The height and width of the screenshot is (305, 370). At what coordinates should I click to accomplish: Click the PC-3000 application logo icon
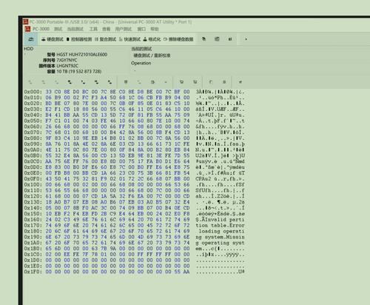26,21
